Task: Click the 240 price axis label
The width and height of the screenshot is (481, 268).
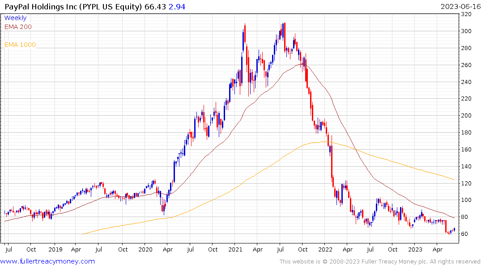Action: 466,82
